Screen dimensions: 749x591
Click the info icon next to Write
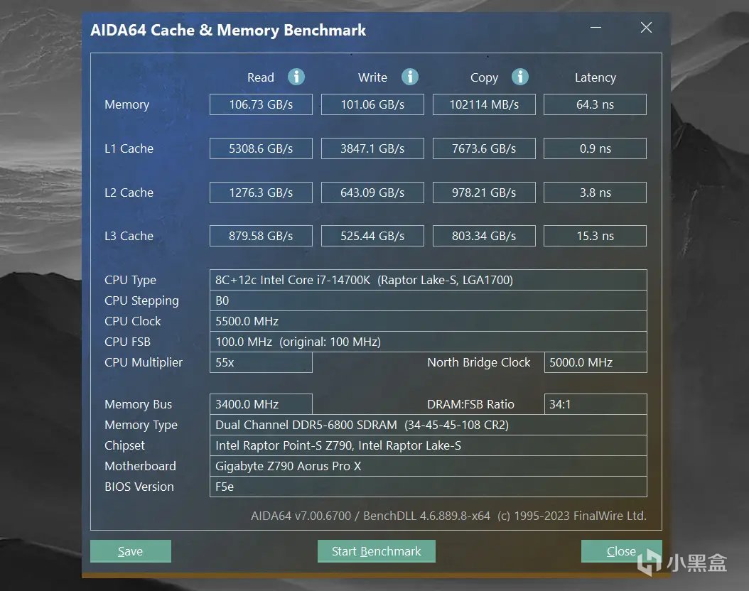pos(410,77)
